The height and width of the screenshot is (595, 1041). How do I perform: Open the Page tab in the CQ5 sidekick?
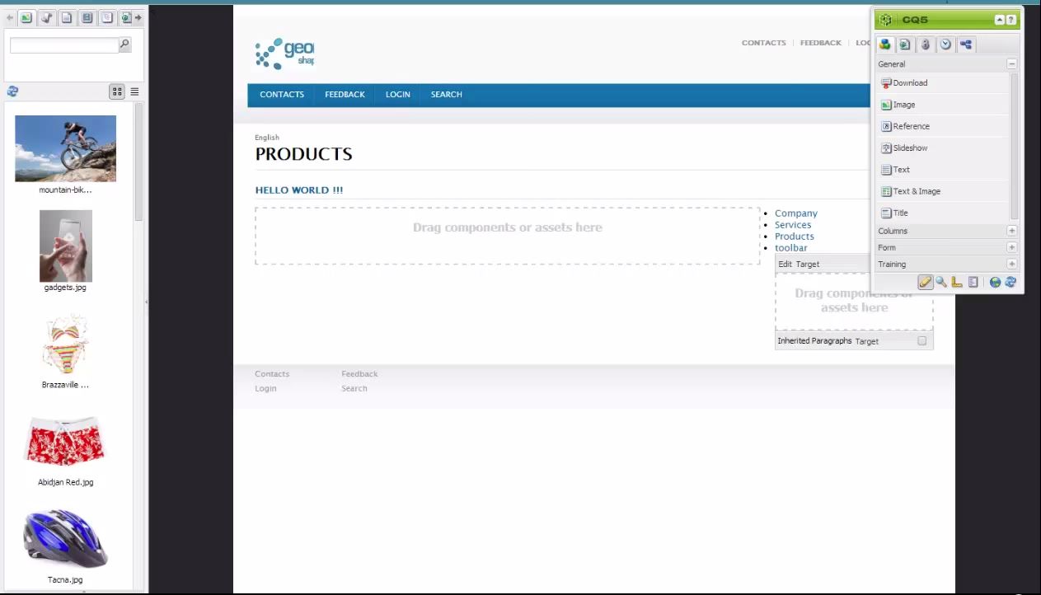coord(904,44)
